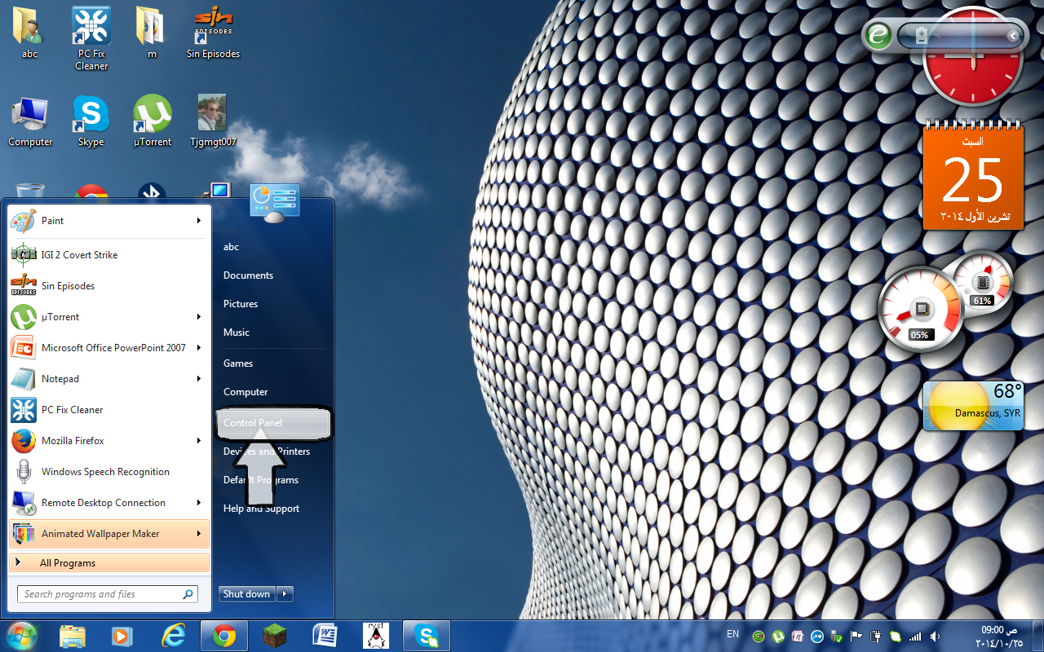Click the red analog clock gadget

pyautogui.click(x=972, y=57)
